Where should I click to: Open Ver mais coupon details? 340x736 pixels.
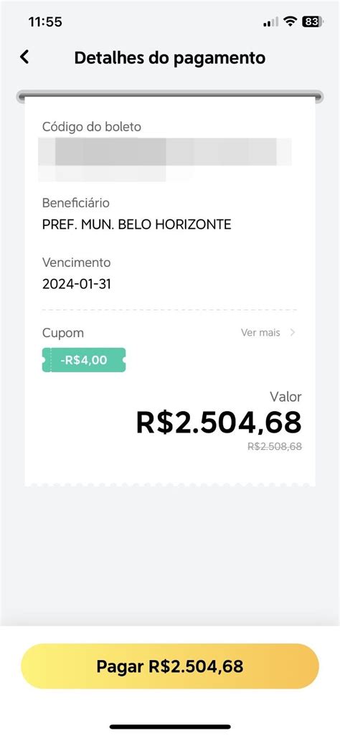coord(260,333)
